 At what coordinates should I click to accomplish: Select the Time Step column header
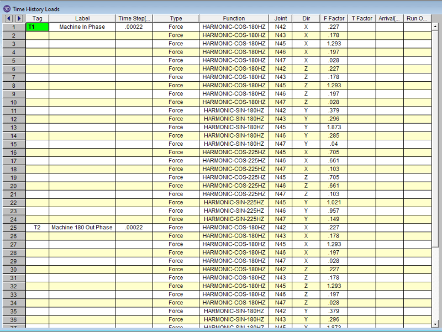(x=134, y=19)
